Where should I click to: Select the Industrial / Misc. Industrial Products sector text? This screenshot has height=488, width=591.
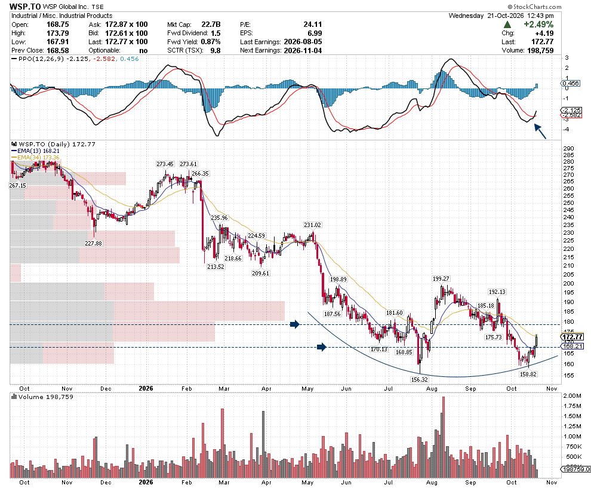point(62,16)
